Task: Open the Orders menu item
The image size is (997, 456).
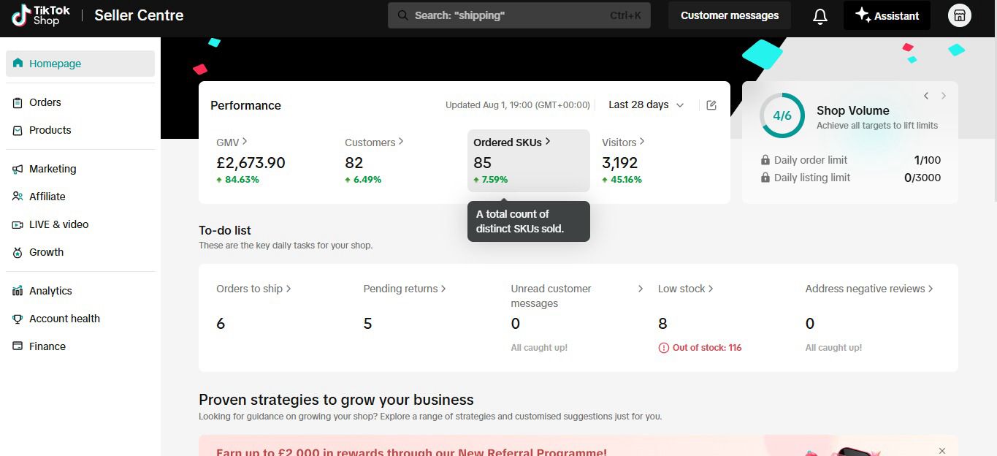Action: click(x=45, y=102)
